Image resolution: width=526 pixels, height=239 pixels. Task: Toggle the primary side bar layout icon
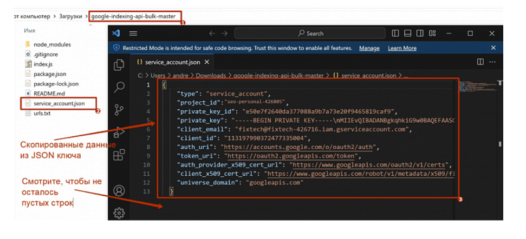(395, 33)
